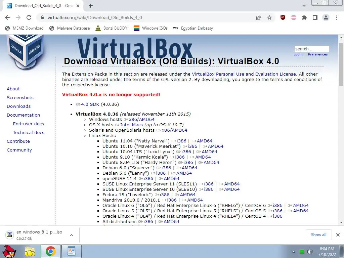The width and height of the screenshot is (344, 258).
Task: Open the document editor taskbar icon
Action: coord(71,251)
